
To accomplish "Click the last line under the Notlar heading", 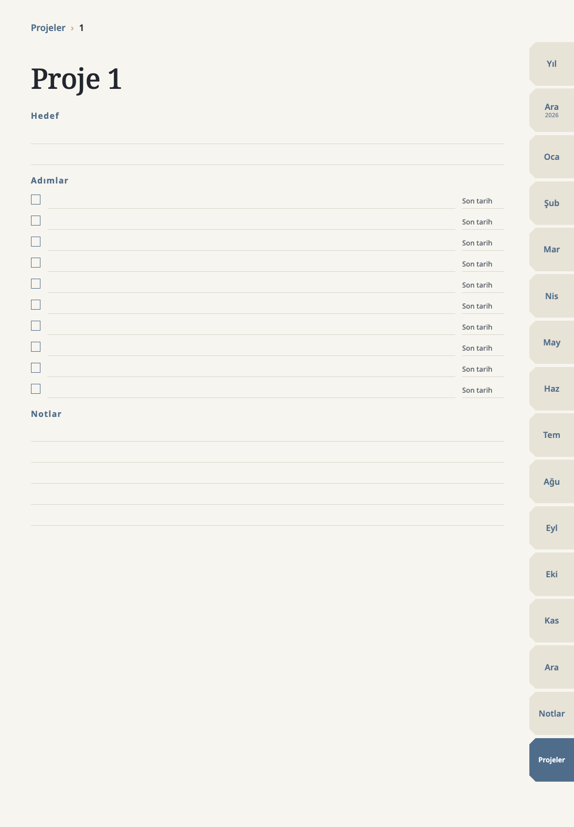I will pos(267,516).
